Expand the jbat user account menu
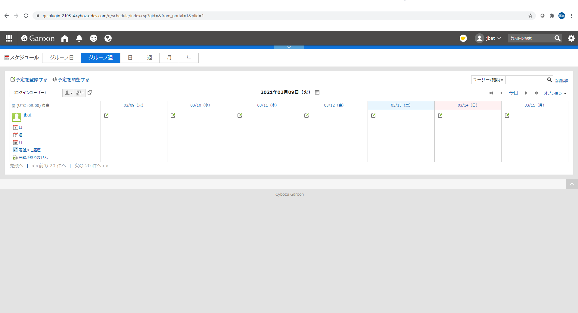The image size is (578, 313). pyautogui.click(x=488, y=38)
